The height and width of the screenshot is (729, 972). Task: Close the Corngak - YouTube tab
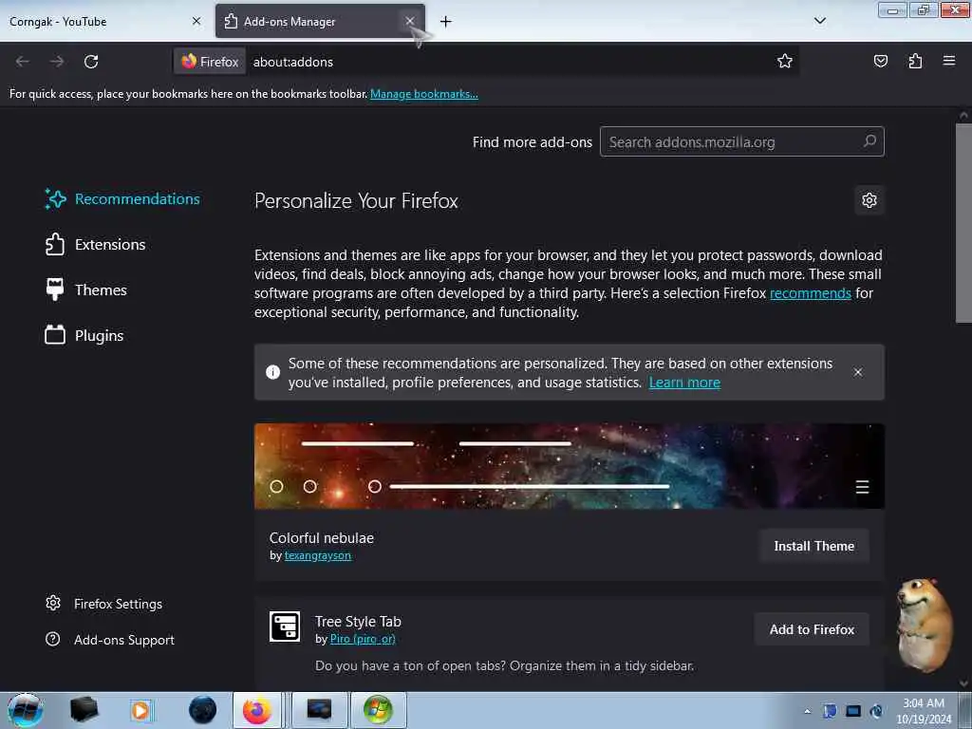coord(196,21)
